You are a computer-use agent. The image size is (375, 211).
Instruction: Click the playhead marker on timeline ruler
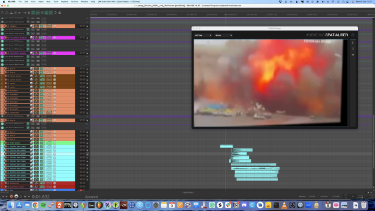click(x=225, y=15)
